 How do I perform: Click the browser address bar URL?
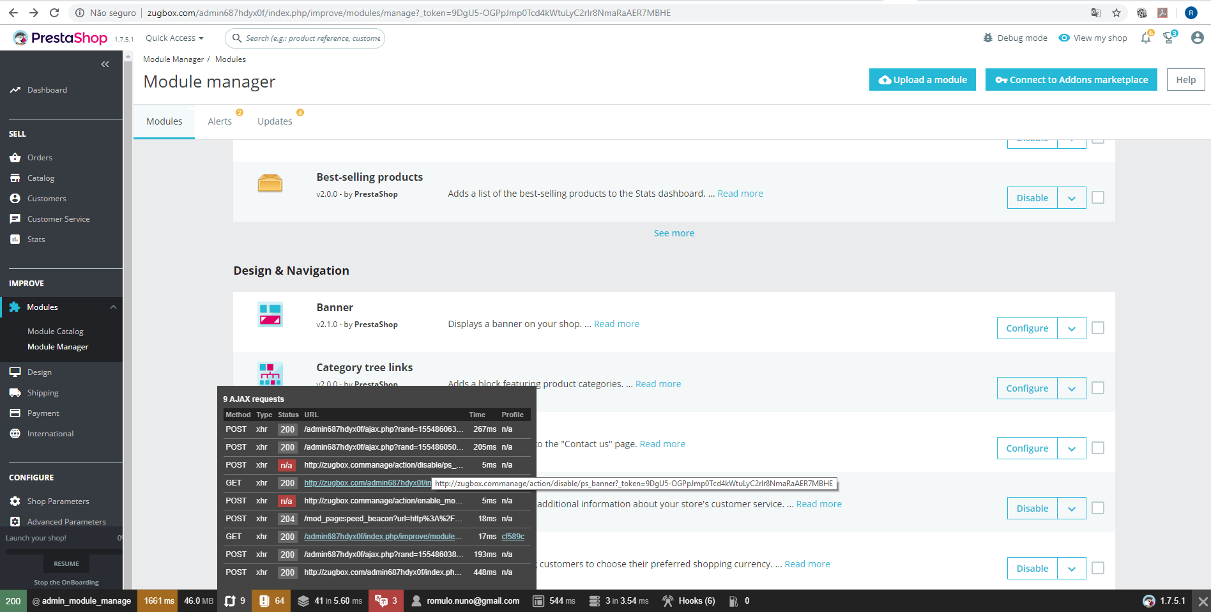(x=409, y=13)
